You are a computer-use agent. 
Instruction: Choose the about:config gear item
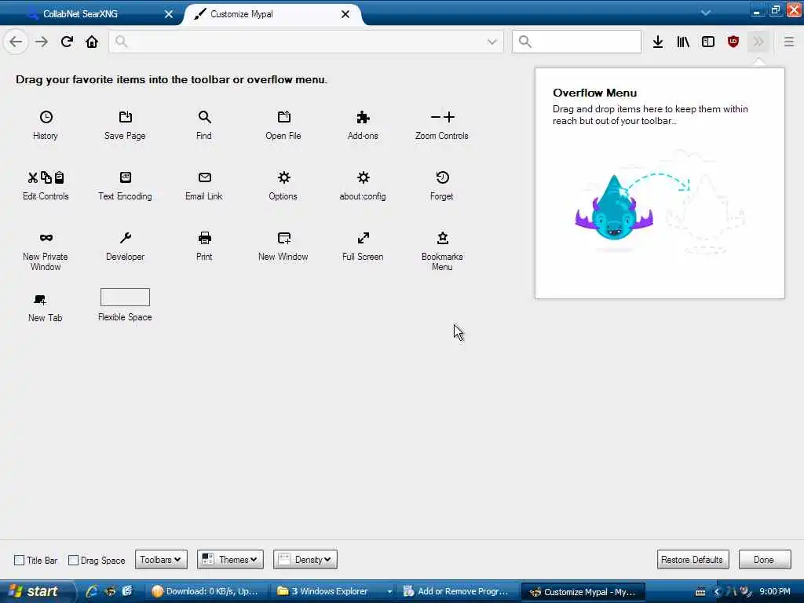tap(363, 185)
